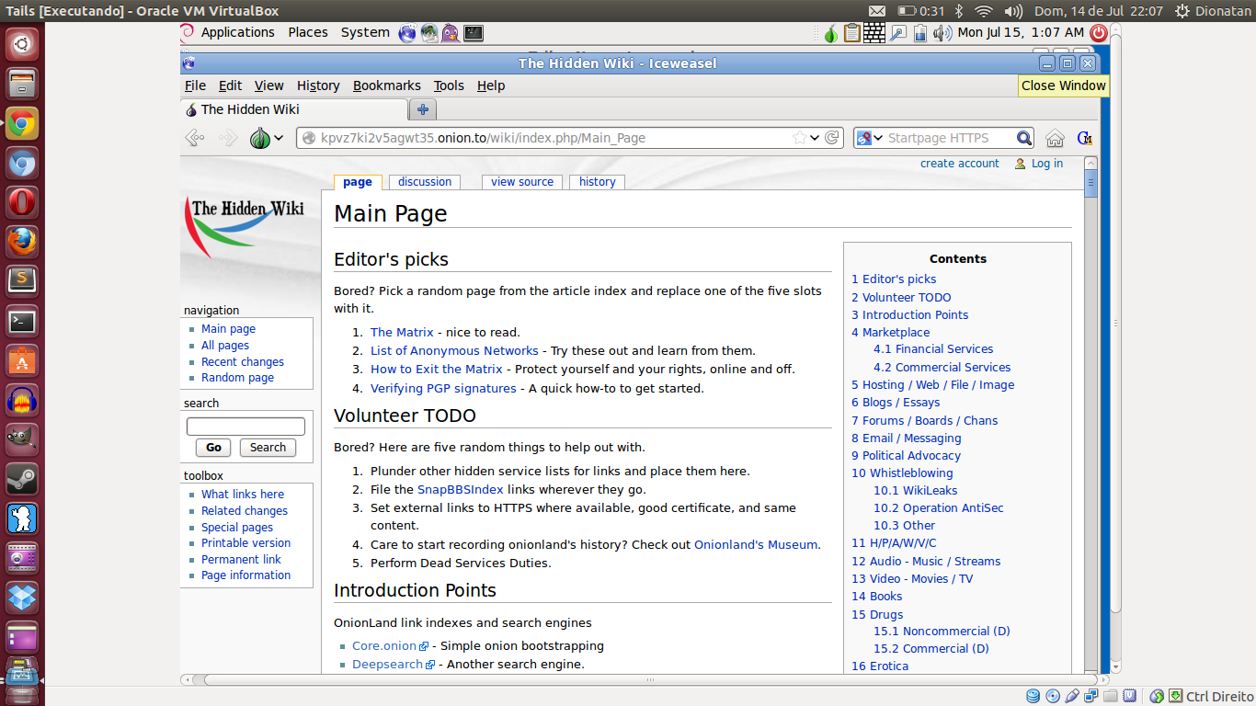Open the wiki page history tab

(598, 182)
